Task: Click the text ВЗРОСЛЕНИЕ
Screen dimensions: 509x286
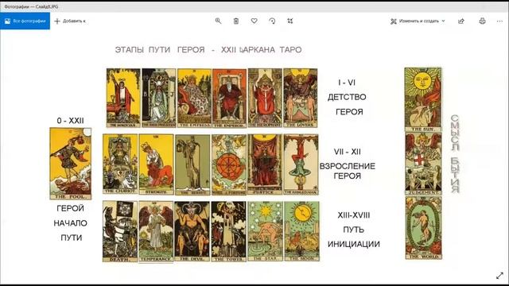Action: click(x=347, y=166)
